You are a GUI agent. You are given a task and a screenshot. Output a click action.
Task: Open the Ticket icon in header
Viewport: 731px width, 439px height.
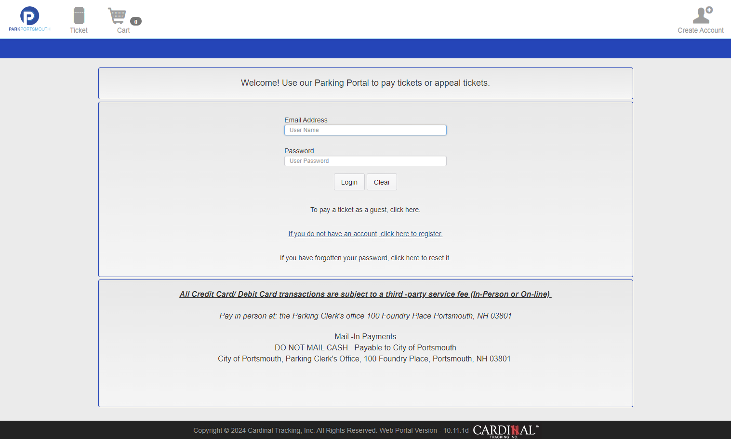pyautogui.click(x=79, y=20)
